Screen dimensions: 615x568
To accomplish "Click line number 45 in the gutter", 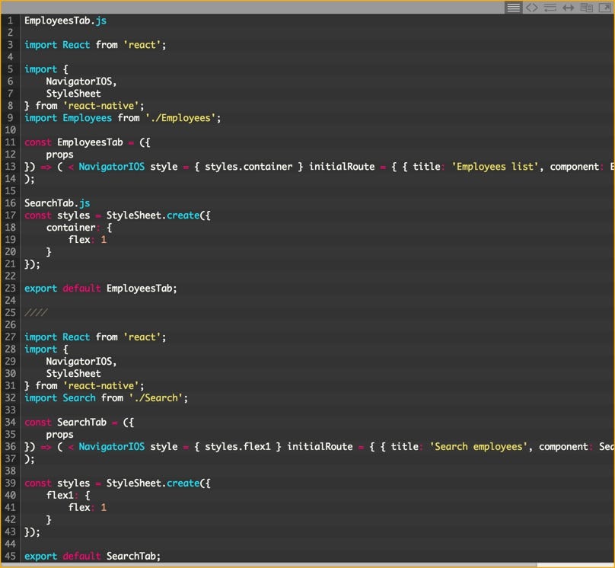I will (x=10, y=557).
